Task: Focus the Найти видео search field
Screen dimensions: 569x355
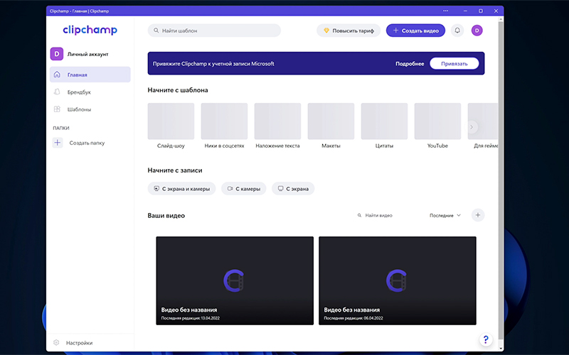Action: (378, 215)
